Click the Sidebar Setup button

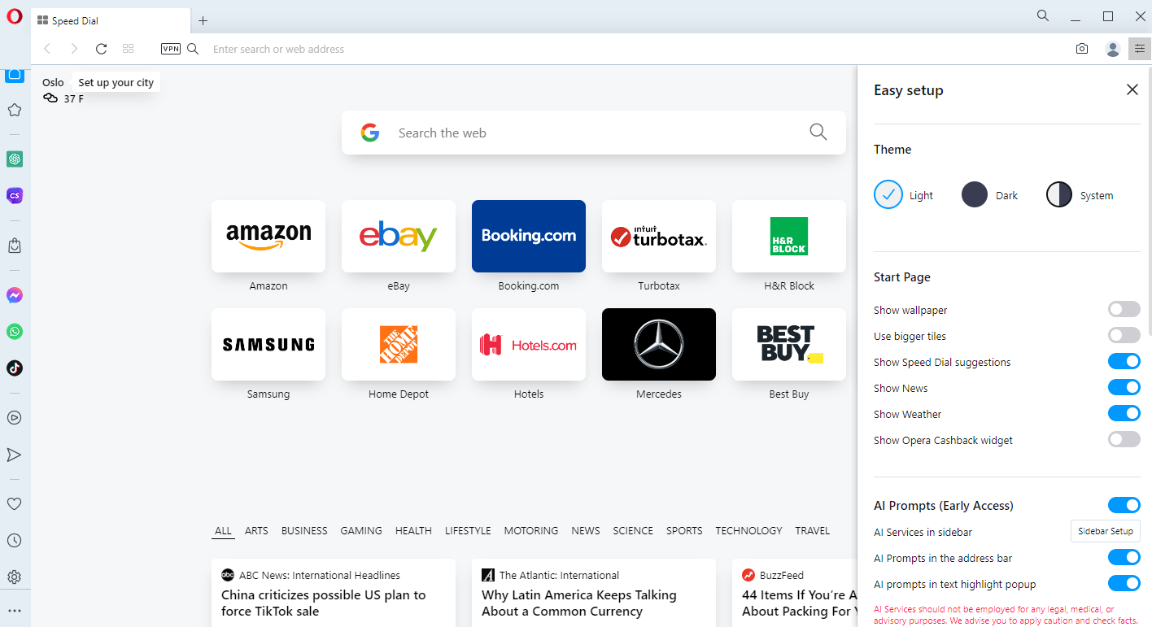(1106, 531)
